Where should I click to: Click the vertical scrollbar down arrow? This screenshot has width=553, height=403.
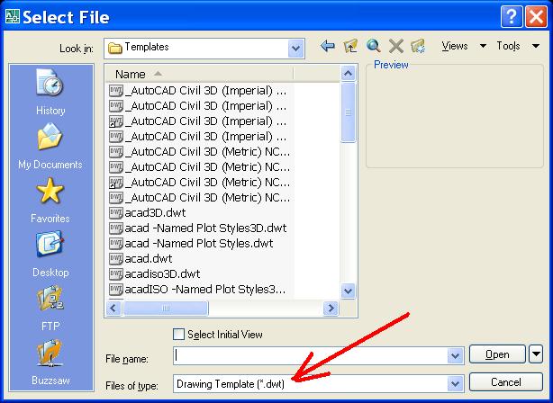point(348,291)
